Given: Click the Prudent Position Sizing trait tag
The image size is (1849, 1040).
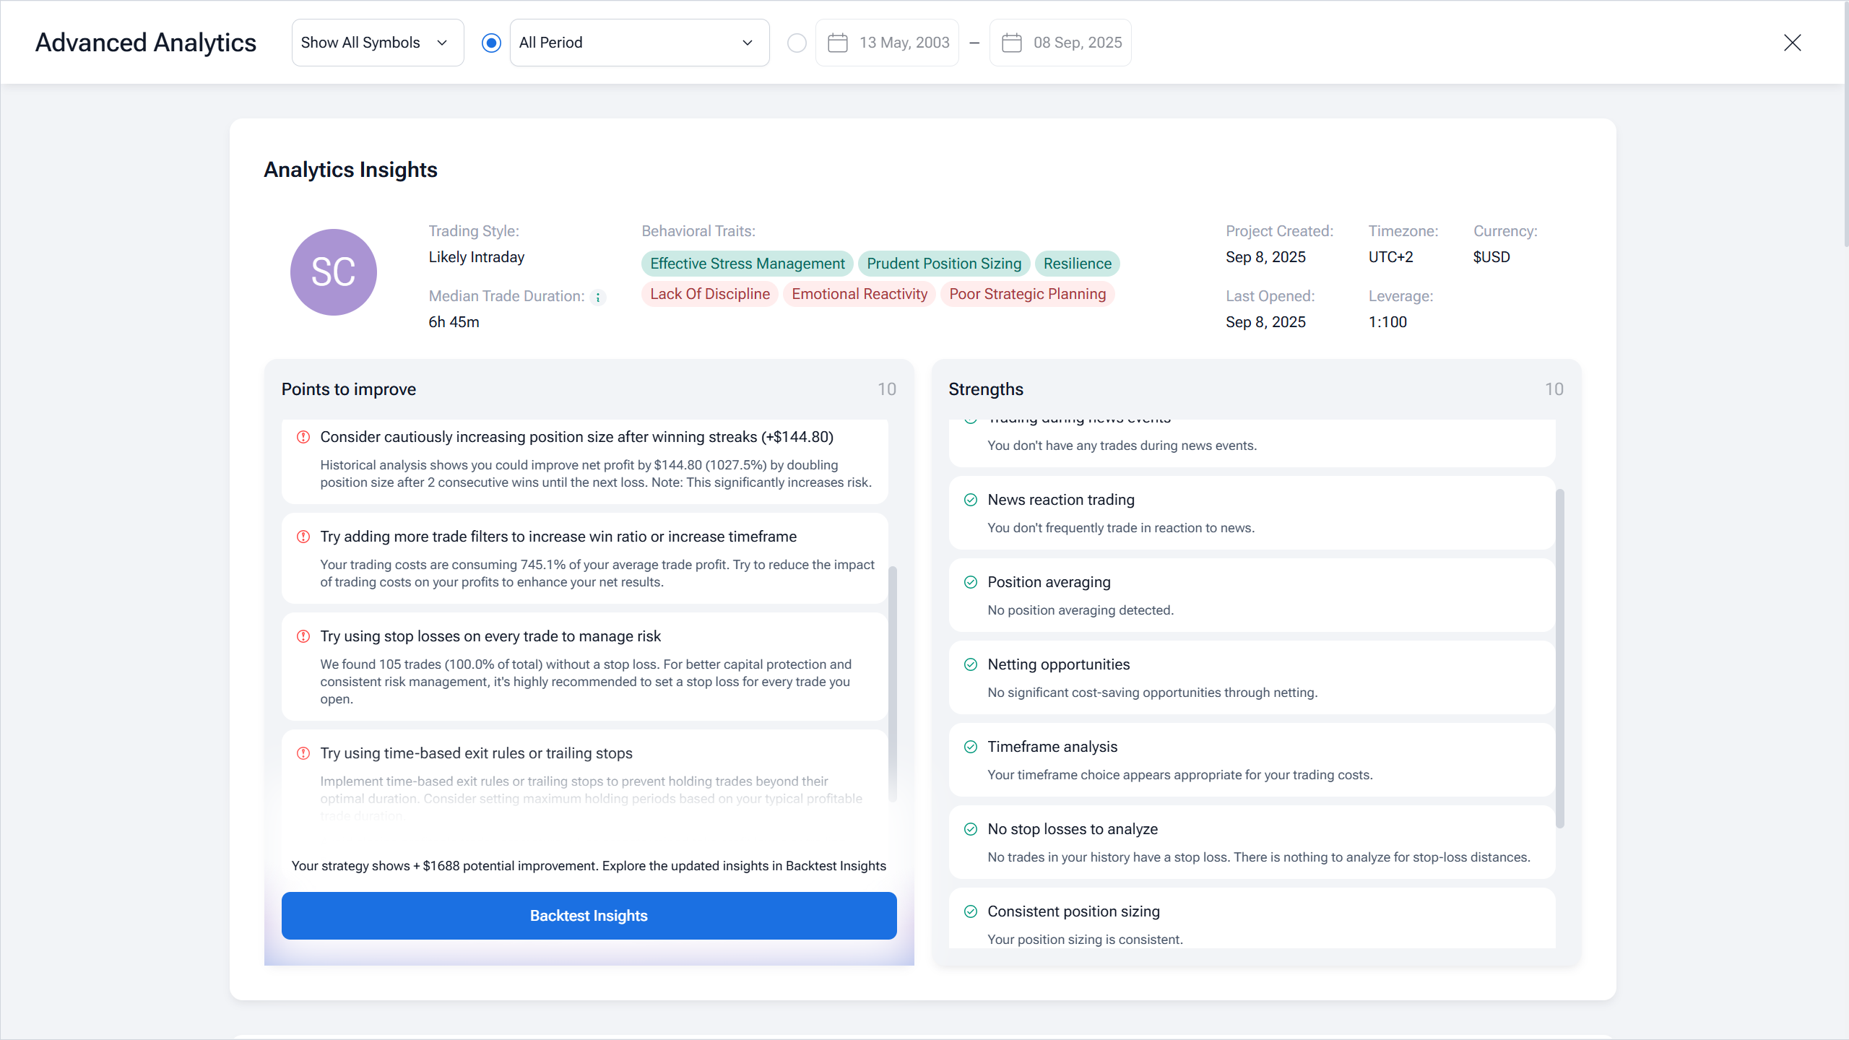Looking at the screenshot, I should coord(943,264).
